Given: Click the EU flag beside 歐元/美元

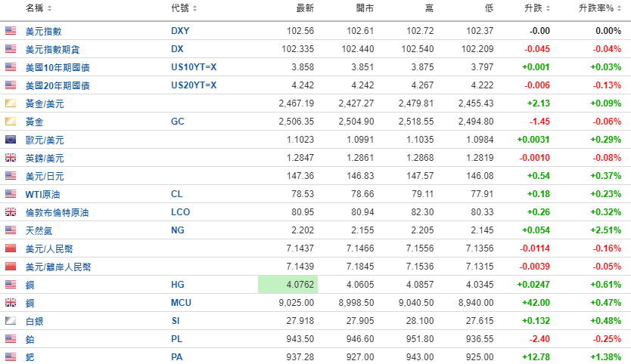Looking at the screenshot, I should tap(11, 140).
